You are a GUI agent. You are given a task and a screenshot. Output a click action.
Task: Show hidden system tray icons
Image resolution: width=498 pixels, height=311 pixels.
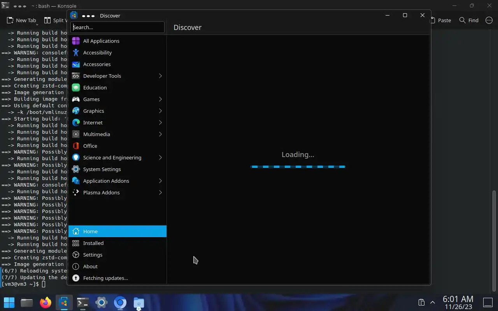click(432, 302)
